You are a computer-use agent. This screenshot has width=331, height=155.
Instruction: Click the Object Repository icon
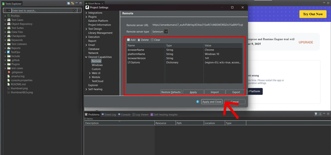point(9,24)
